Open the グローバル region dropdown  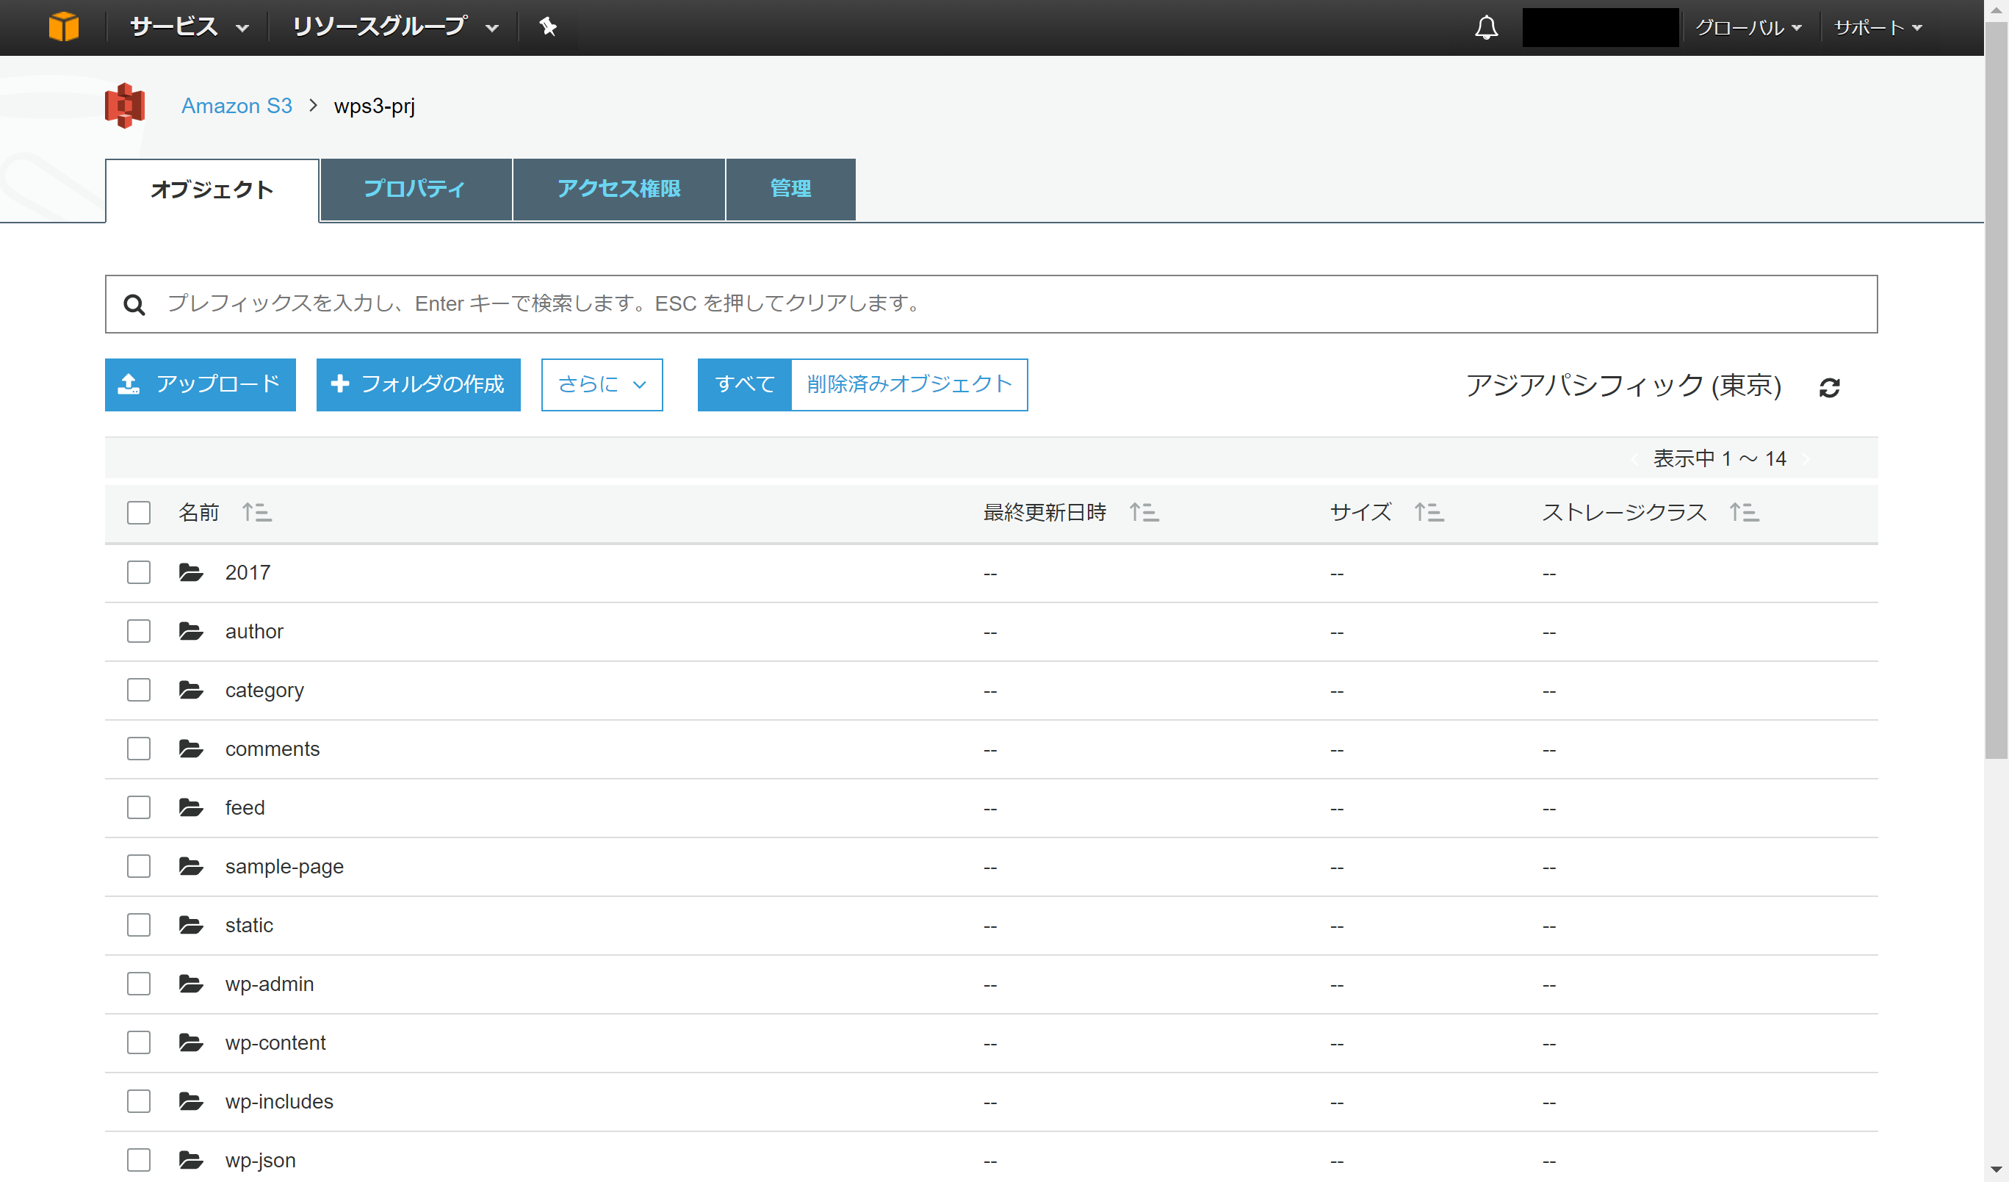1748,28
